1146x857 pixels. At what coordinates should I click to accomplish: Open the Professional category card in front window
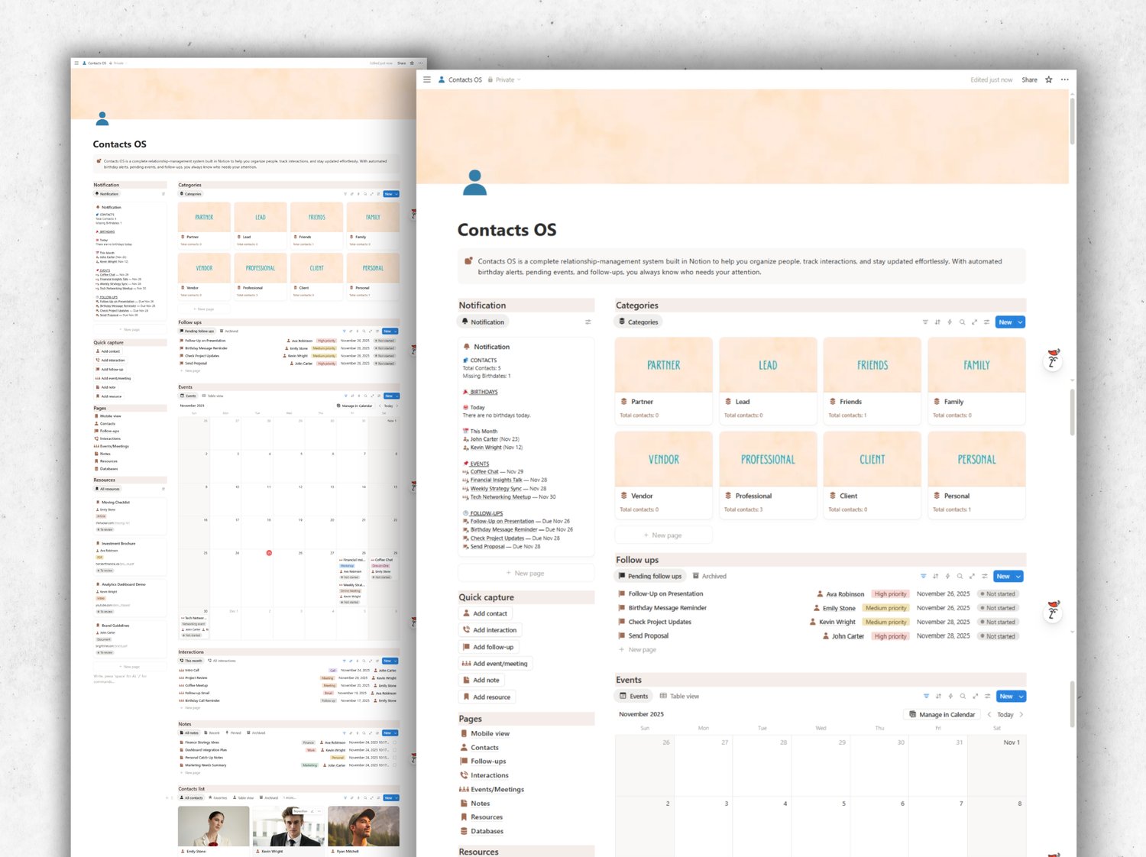point(768,475)
